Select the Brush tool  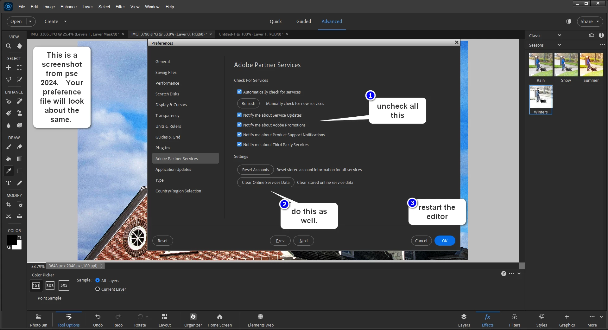(9, 147)
